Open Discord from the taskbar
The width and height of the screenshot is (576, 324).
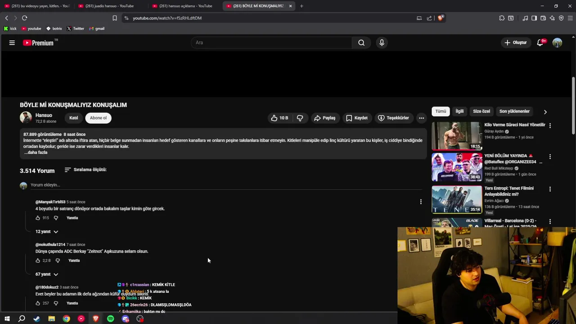[x=126, y=319]
